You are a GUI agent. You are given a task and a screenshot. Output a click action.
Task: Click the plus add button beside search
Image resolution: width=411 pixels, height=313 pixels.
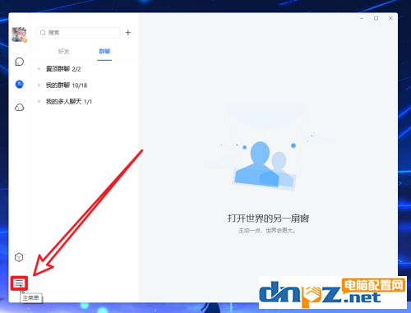coord(128,33)
